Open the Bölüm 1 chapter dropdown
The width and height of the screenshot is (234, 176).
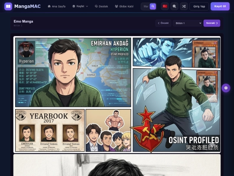tap(187, 23)
